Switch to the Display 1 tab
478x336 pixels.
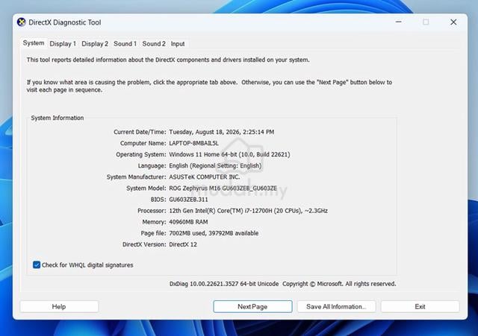tap(63, 44)
